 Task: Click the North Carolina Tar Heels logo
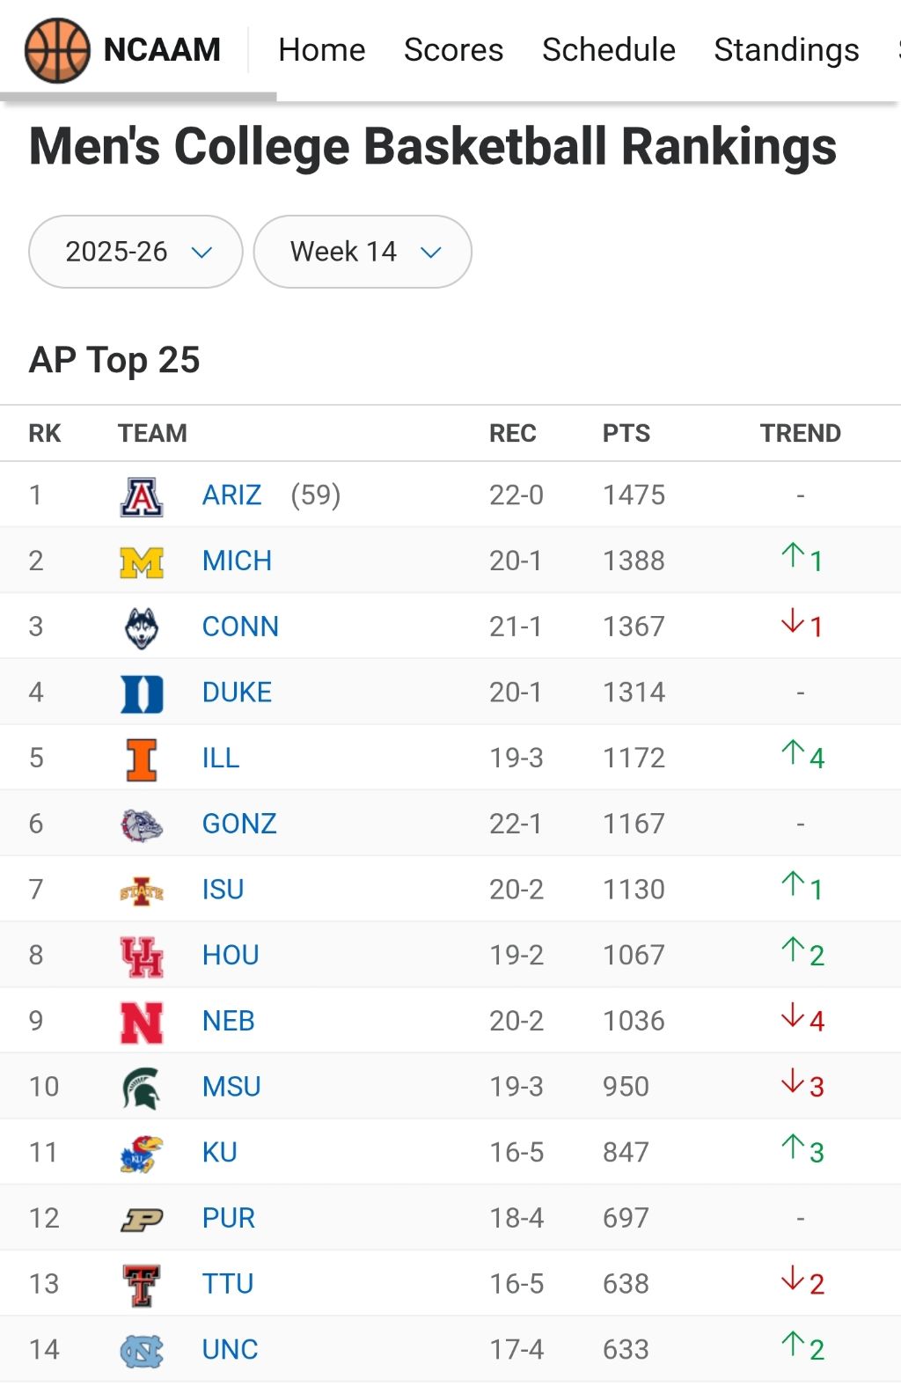click(142, 1350)
